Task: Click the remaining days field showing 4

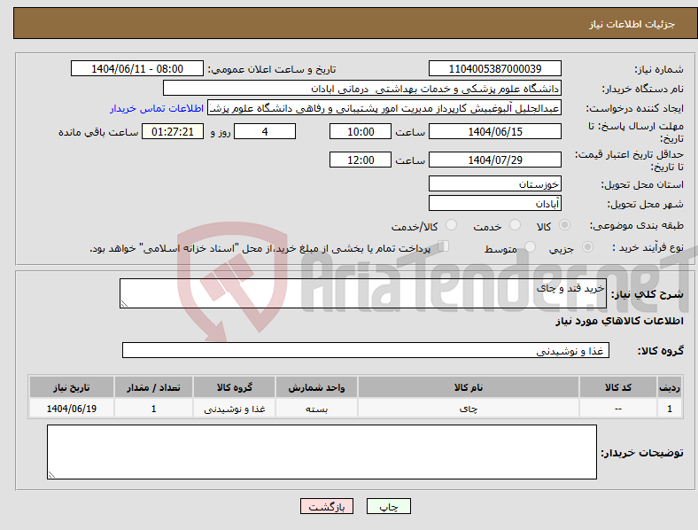Action: tap(265, 131)
